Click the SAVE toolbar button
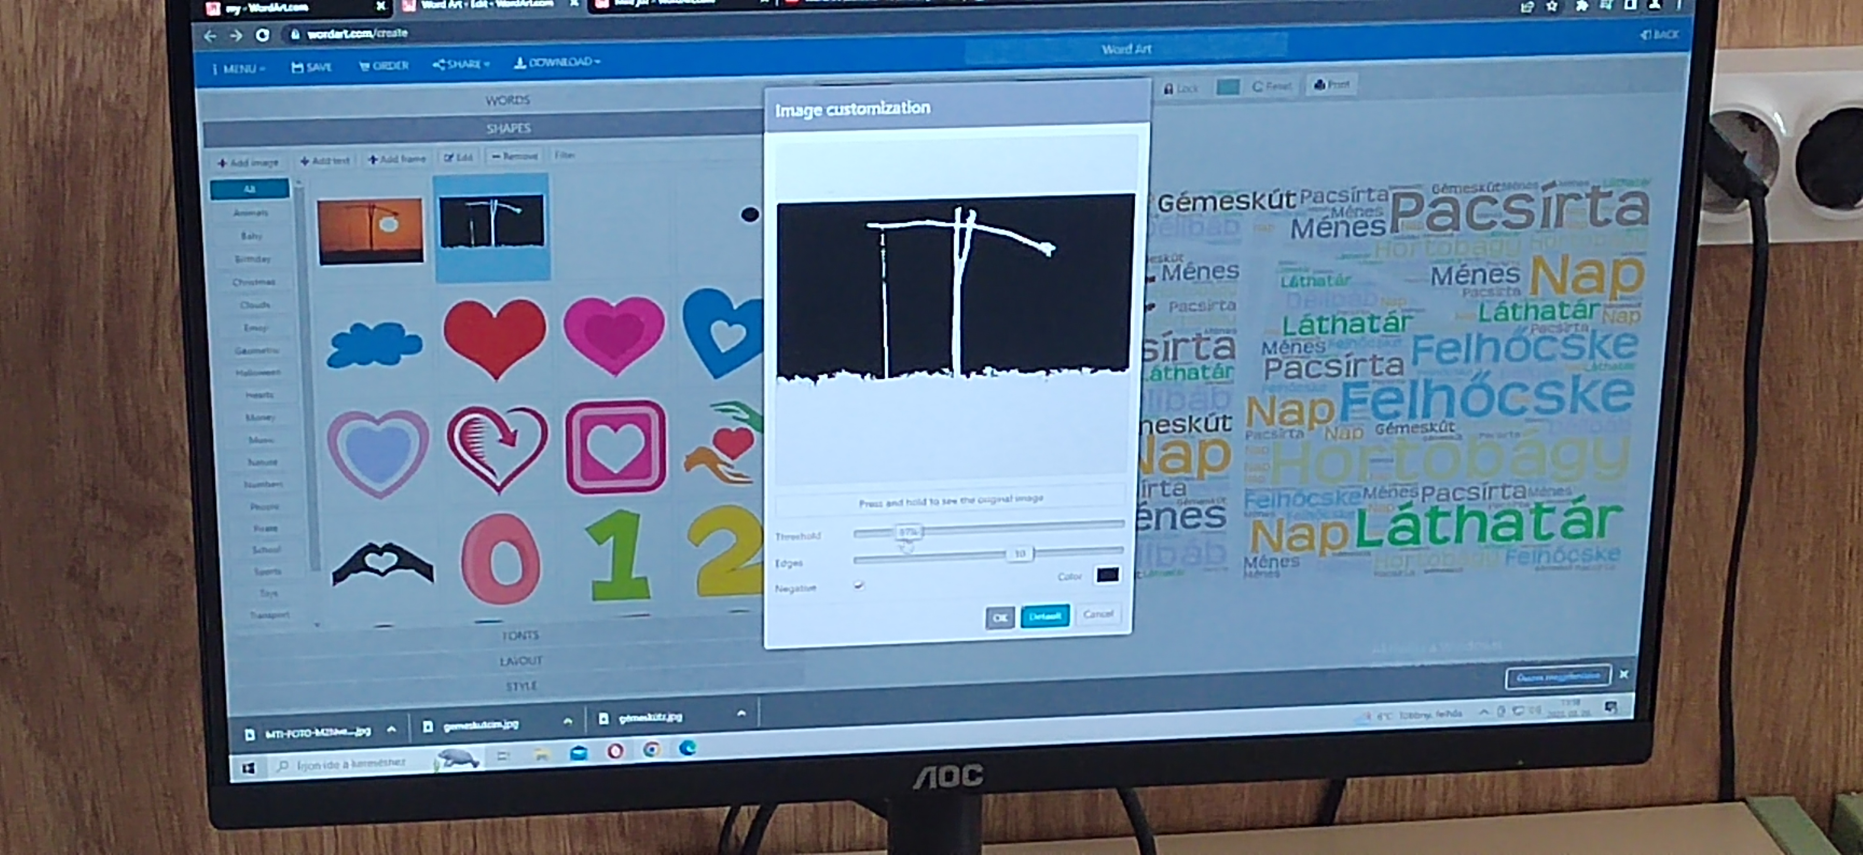 pos(311,67)
